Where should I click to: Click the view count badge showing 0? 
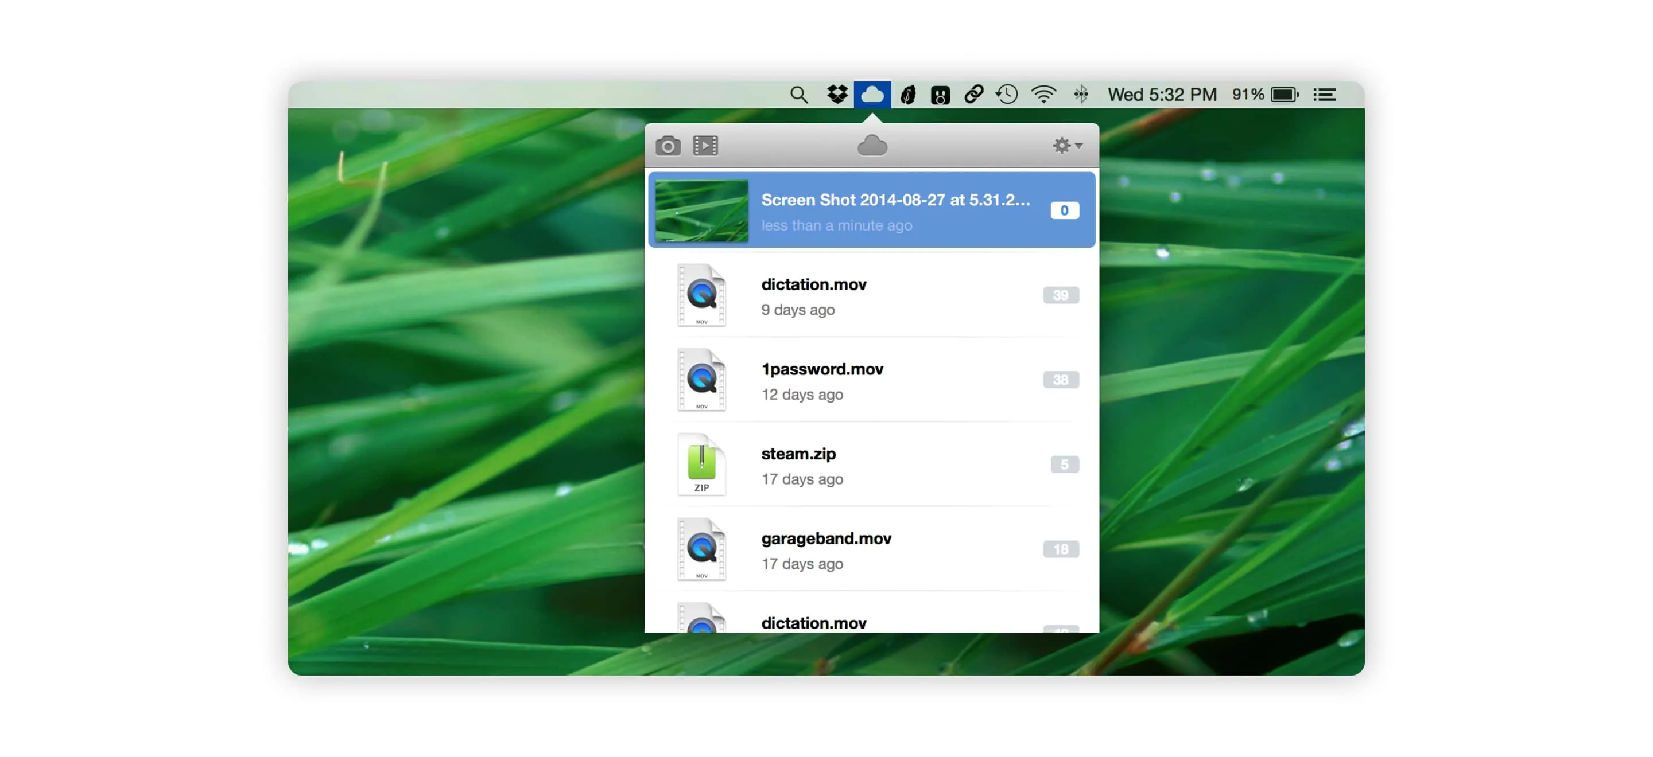[x=1064, y=210]
